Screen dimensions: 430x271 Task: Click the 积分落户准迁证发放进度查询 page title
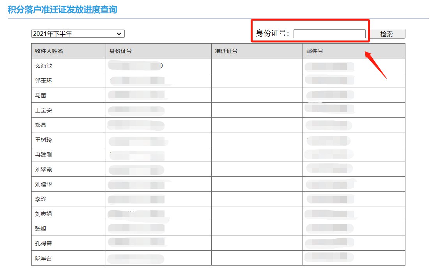(x=62, y=10)
